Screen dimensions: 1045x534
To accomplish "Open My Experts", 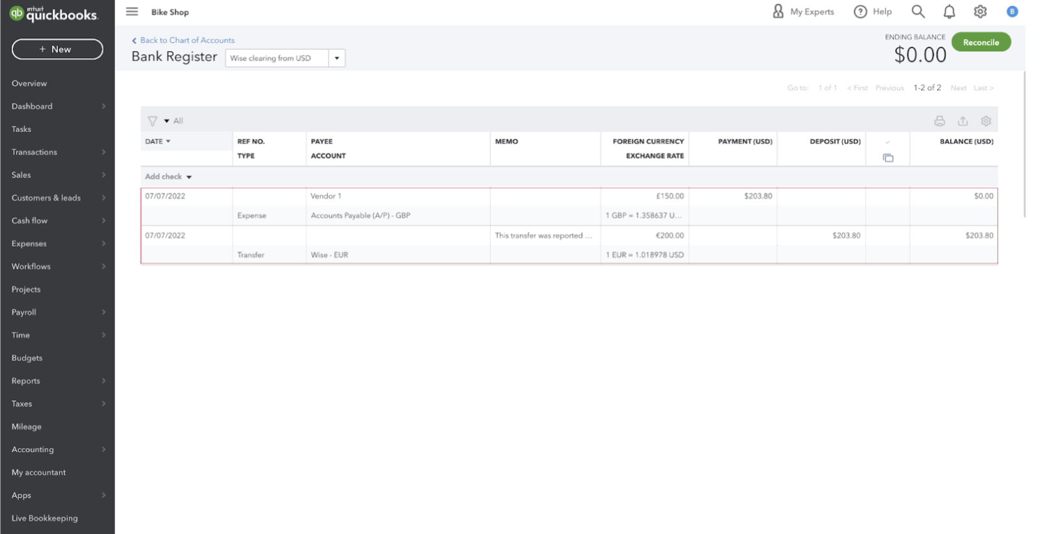I will coord(803,12).
